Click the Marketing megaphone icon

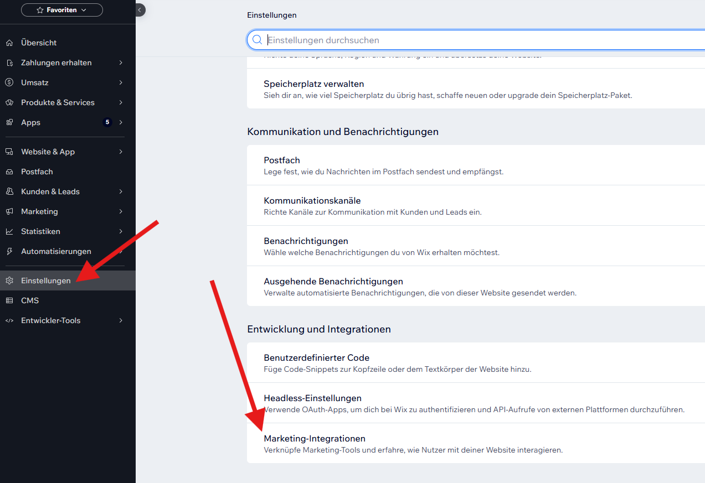coord(9,211)
